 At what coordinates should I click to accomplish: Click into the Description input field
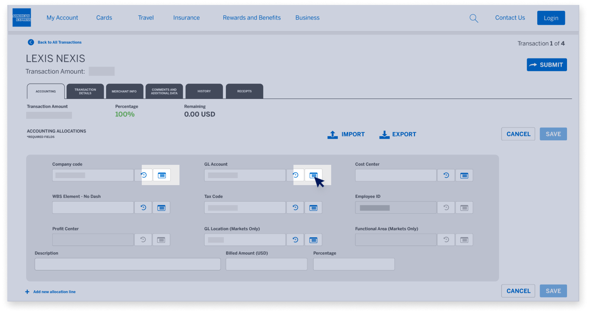[127, 264]
